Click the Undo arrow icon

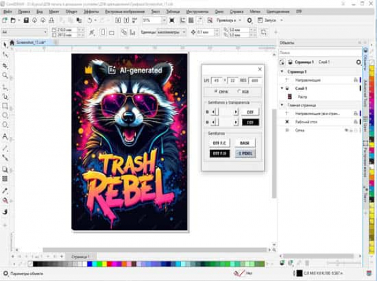(89, 21)
